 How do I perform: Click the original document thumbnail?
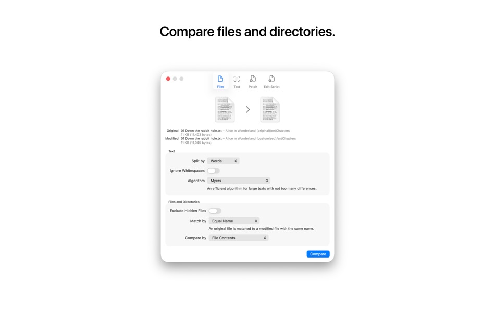pyautogui.click(x=224, y=109)
